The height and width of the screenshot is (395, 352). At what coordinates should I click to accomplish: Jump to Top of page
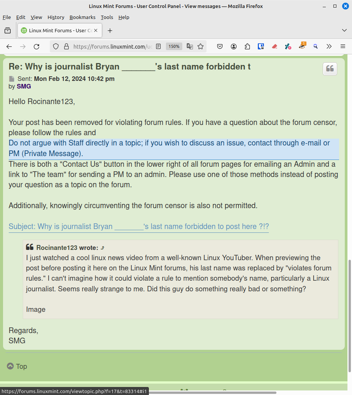click(x=17, y=366)
